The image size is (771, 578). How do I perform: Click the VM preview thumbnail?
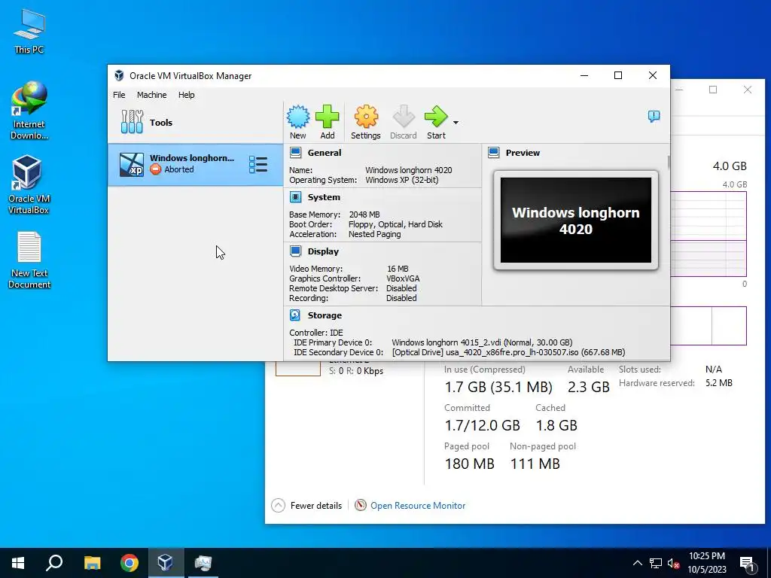pyautogui.click(x=576, y=221)
